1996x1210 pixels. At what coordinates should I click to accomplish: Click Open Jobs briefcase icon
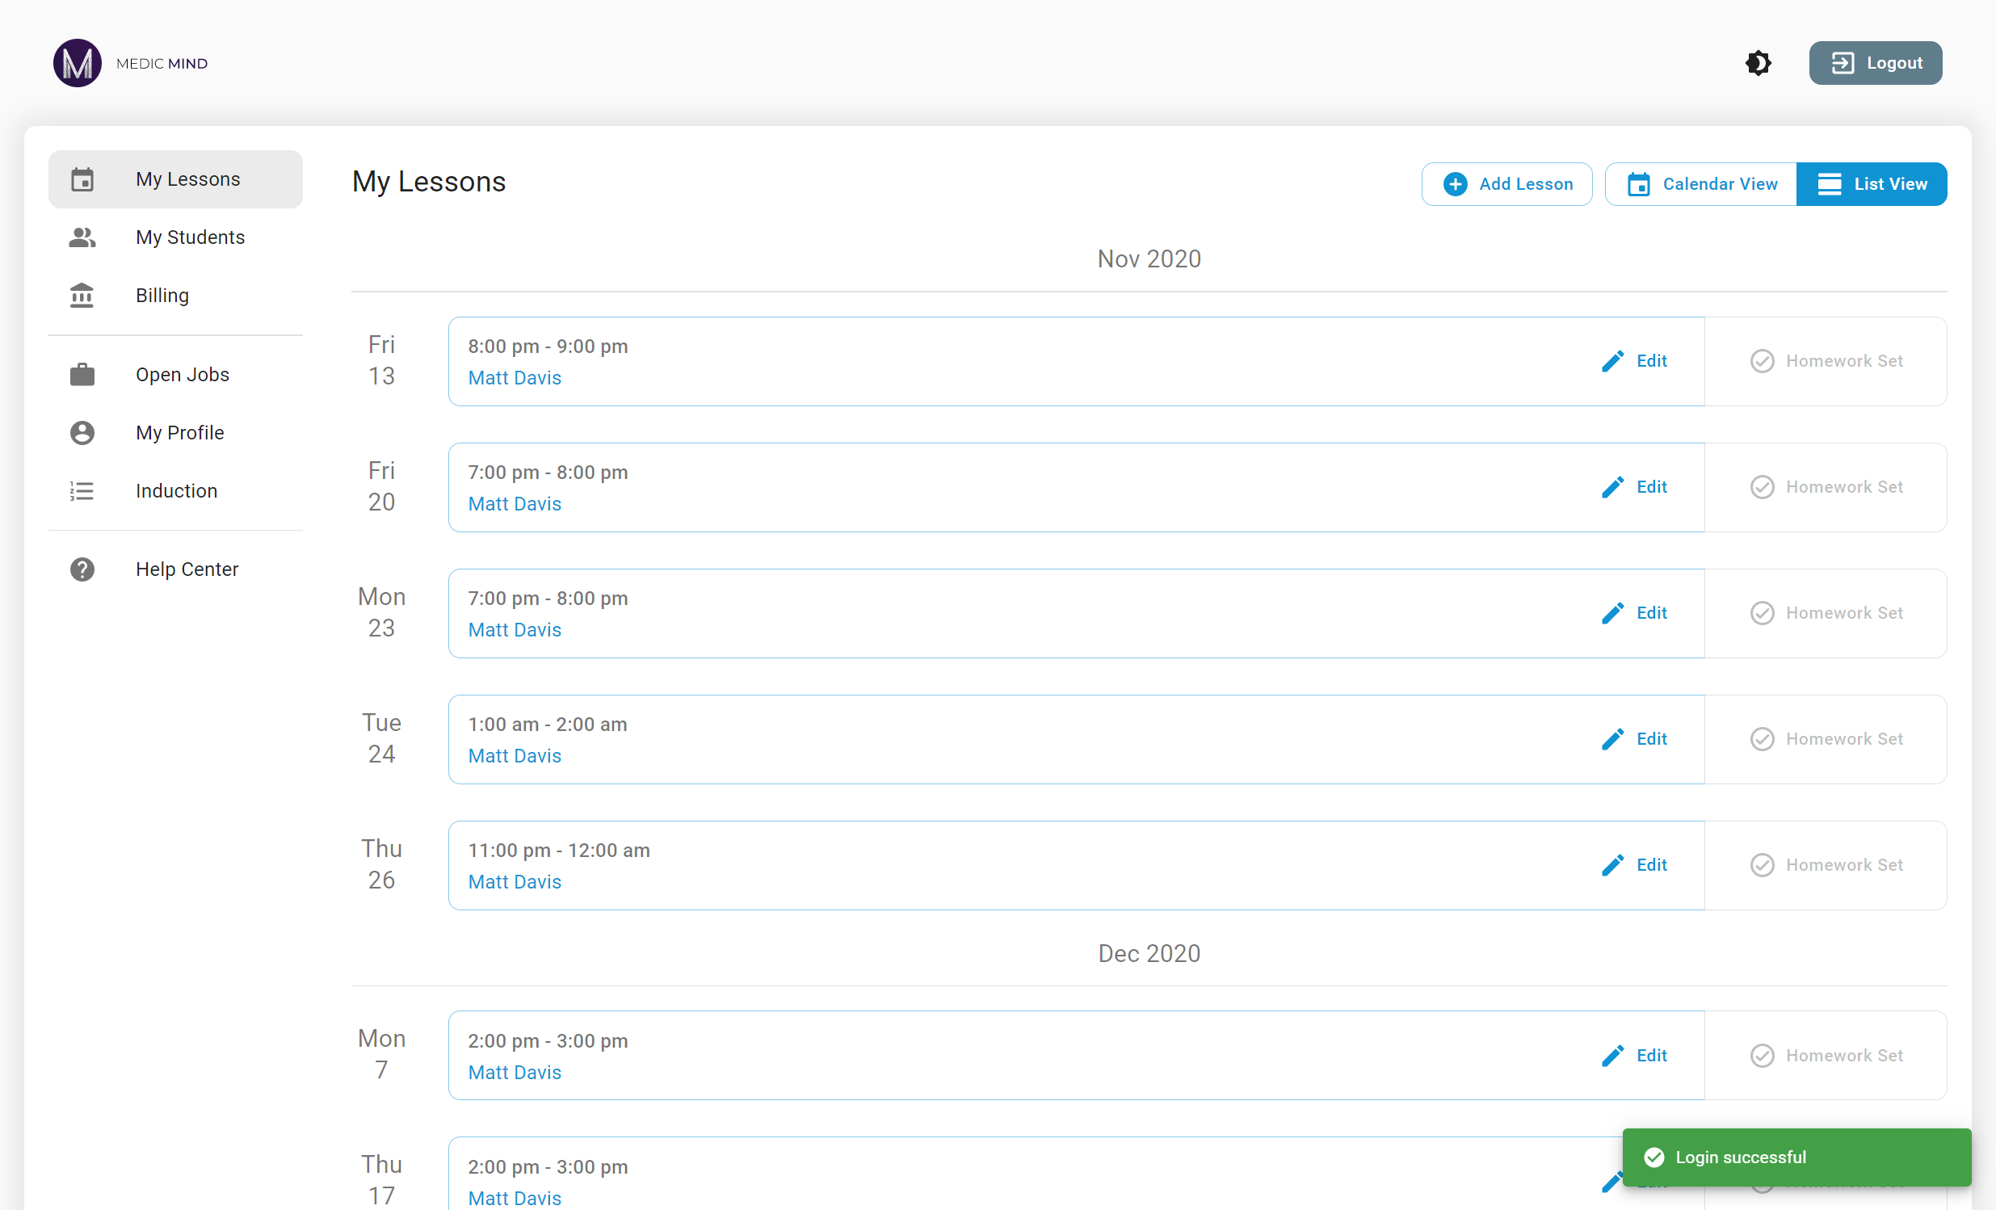click(82, 375)
